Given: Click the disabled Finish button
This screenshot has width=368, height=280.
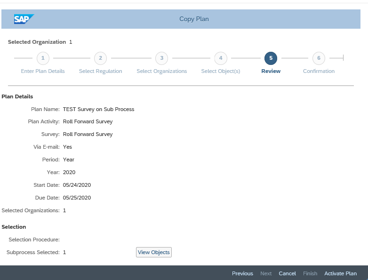Looking at the screenshot, I should coord(310,273).
